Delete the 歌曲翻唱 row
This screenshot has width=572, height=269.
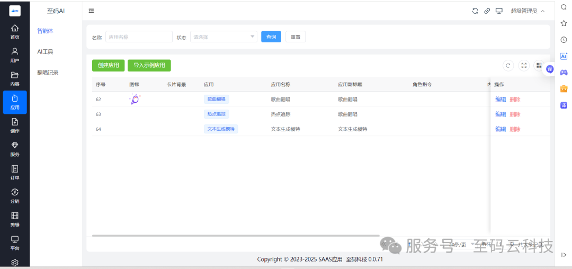pos(515,100)
